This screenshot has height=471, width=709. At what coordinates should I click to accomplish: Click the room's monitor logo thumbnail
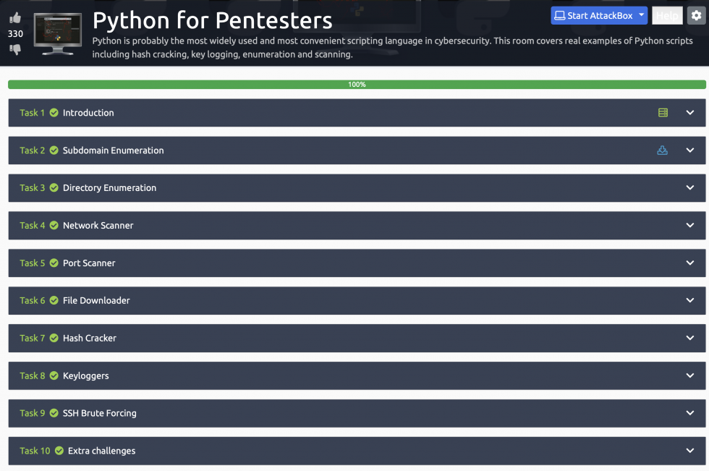pos(57,32)
